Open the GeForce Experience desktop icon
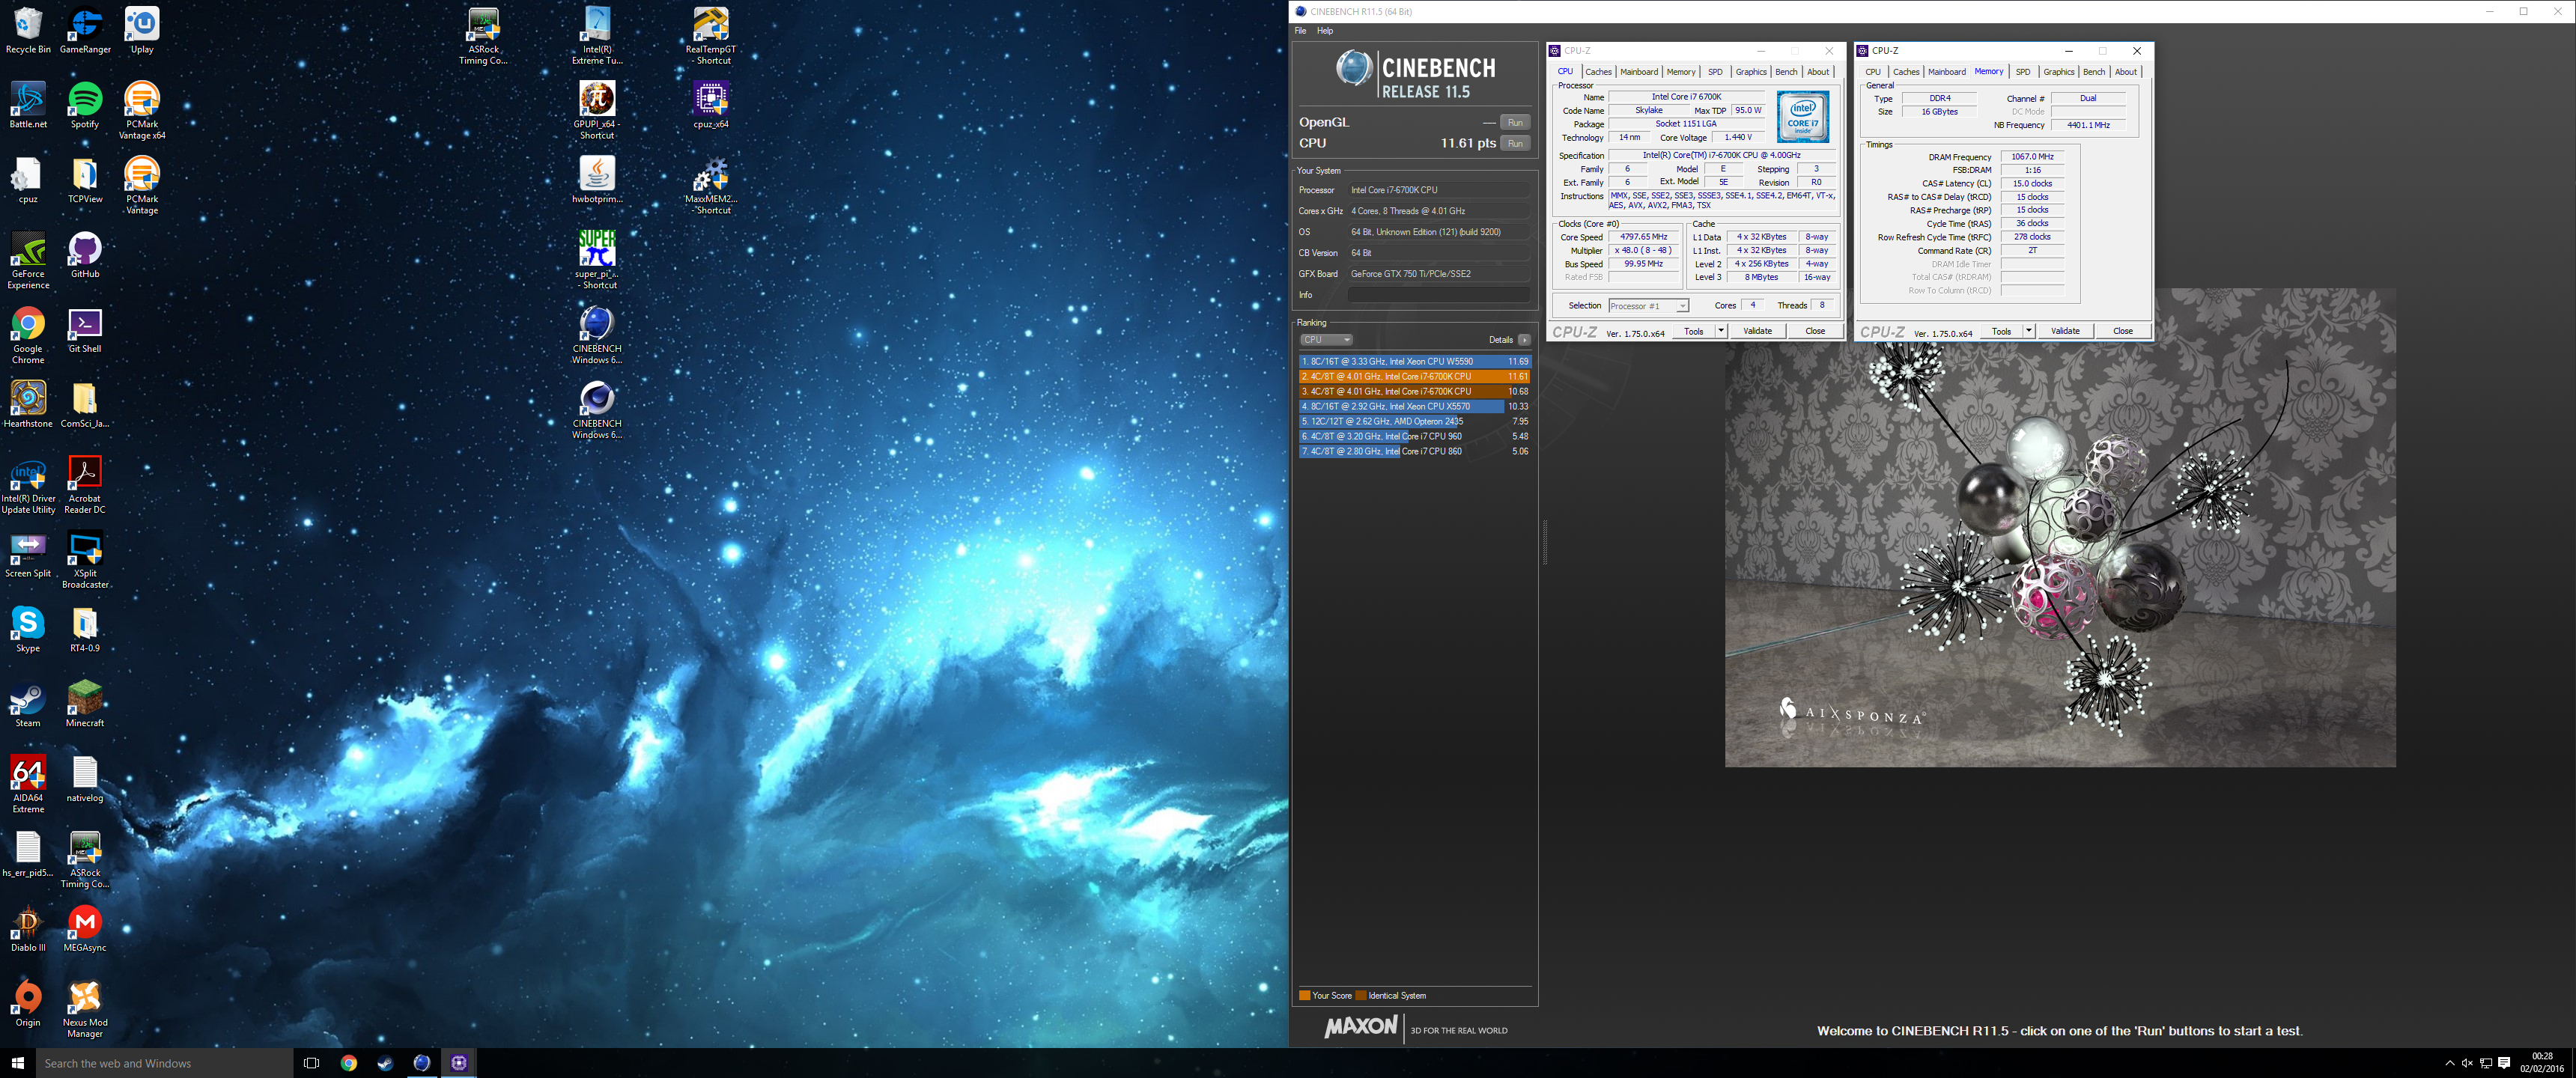The width and height of the screenshot is (2576, 1078). pyautogui.click(x=28, y=260)
